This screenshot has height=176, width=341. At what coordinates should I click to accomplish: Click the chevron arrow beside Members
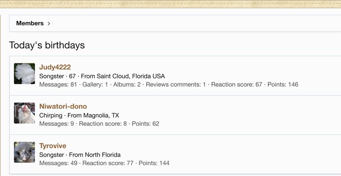coord(49,23)
